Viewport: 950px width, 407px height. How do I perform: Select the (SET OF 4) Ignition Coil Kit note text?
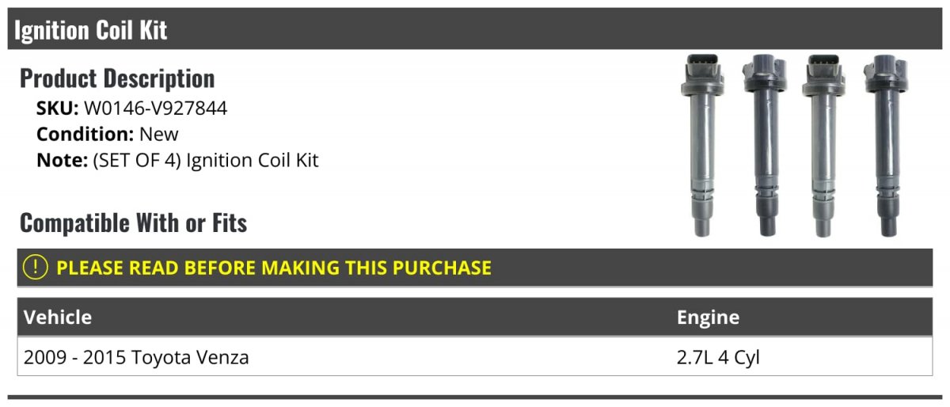coord(206,160)
